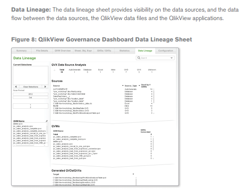The height and width of the screenshot is (193, 244).
Task: Open the Source_Type column dropdown arrow
Action: pos(139,86)
